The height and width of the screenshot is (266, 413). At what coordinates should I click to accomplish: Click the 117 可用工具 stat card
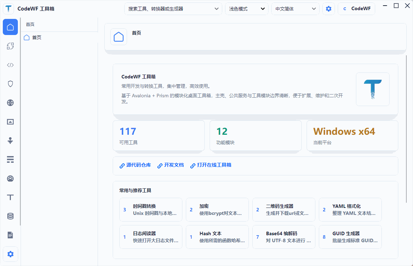click(x=159, y=136)
